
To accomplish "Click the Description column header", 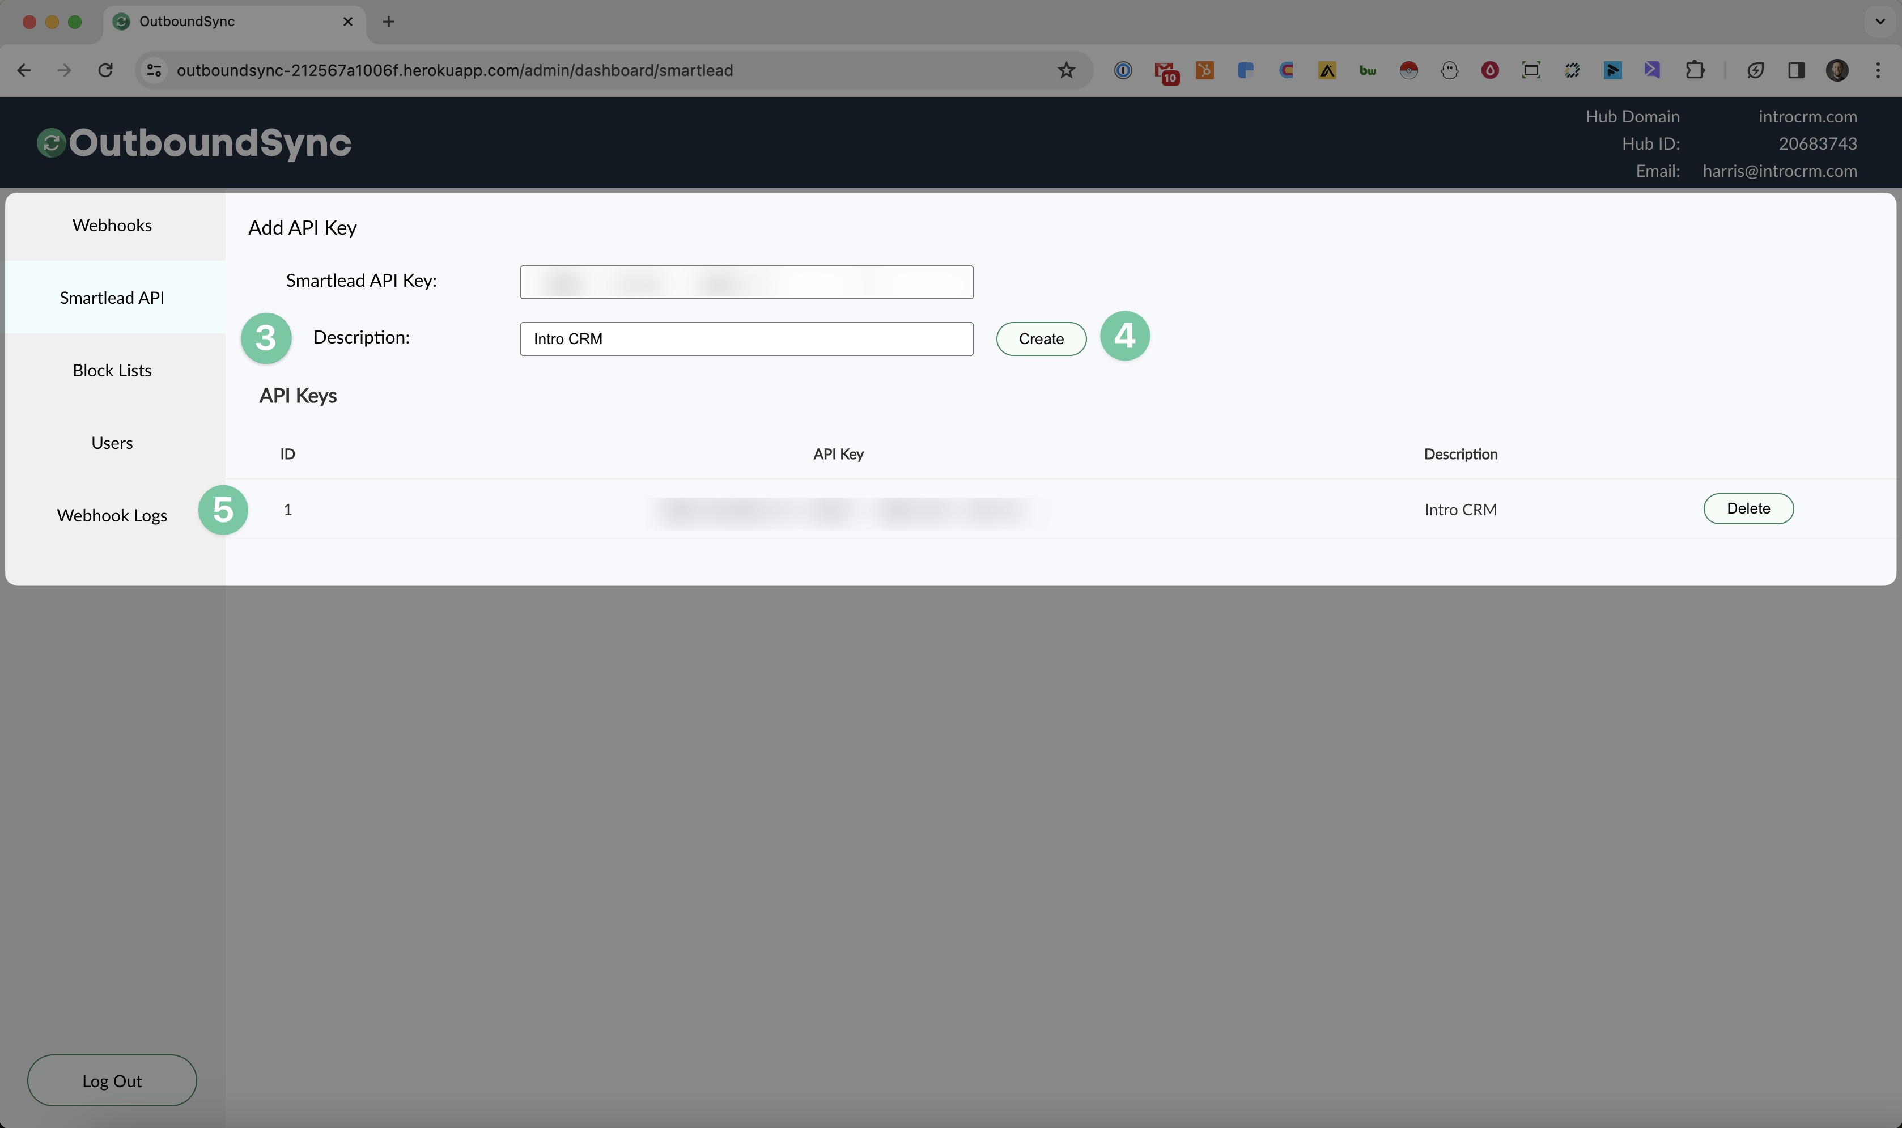I will pos(1461,454).
